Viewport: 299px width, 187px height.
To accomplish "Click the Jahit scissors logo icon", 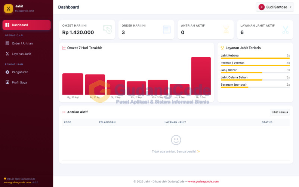I will click(x=8, y=9).
